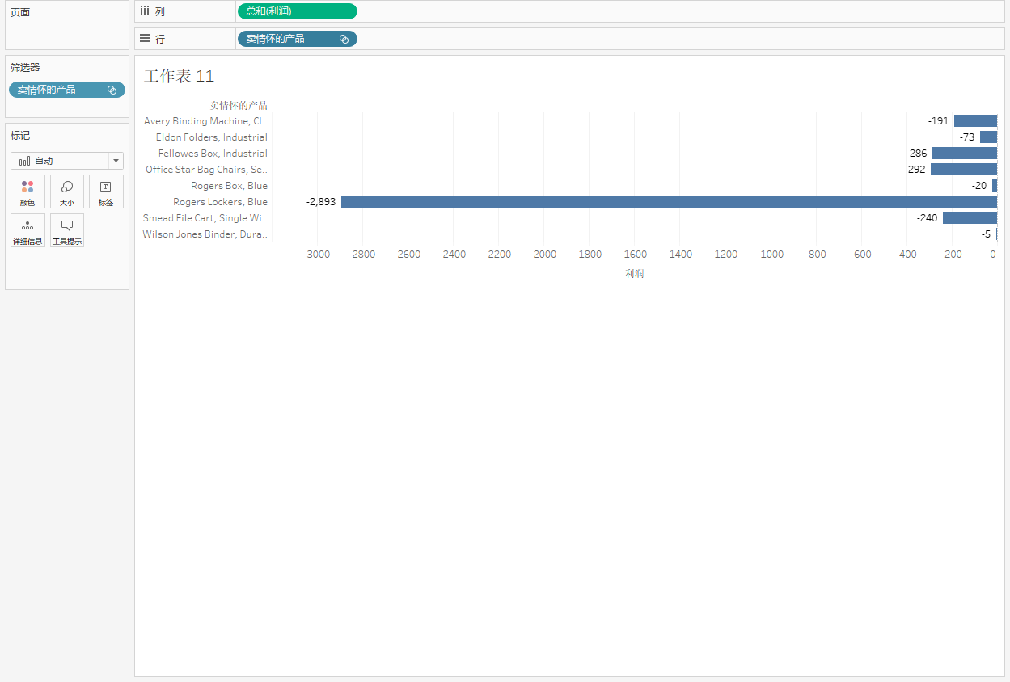Click the bar labeled -191

pos(975,121)
